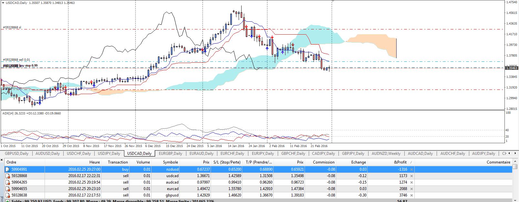Image resolution: width=519 pixels, height=202 pixels.
Task: Sort orders by the Profit column header
Action: [400, 162]
